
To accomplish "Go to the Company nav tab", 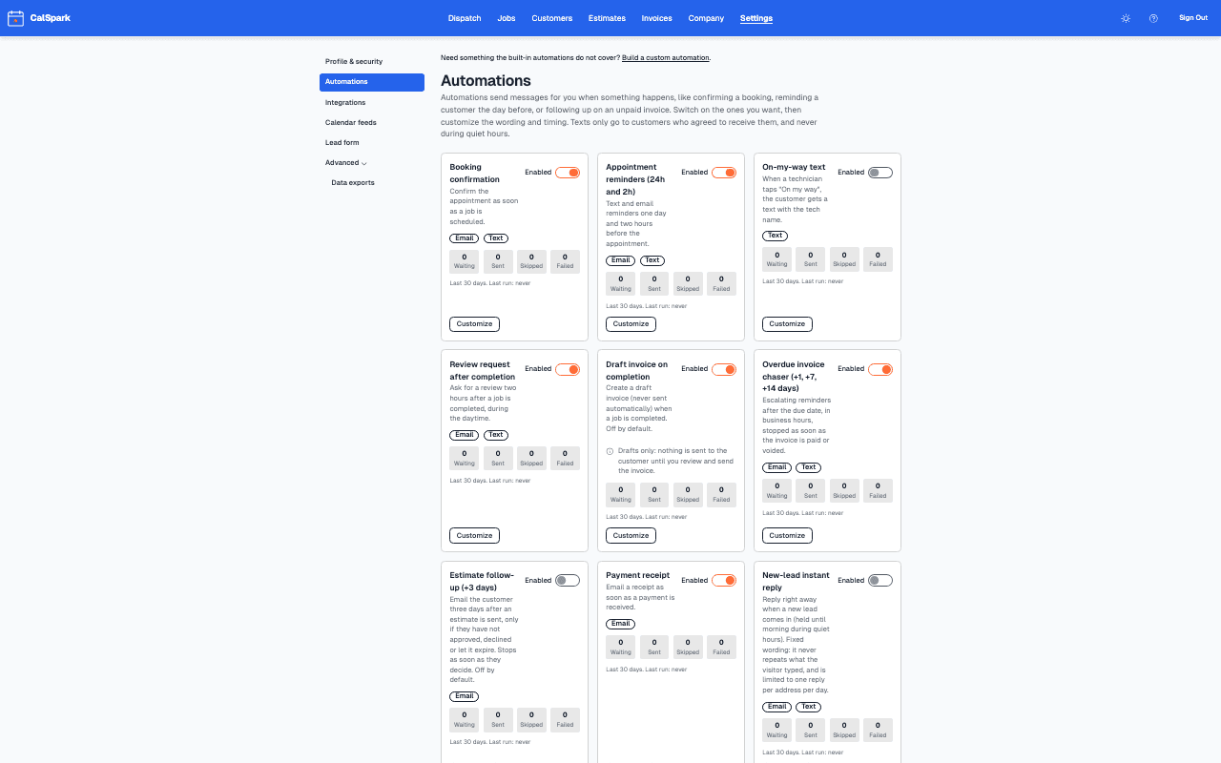I will [x=706, y=18].
